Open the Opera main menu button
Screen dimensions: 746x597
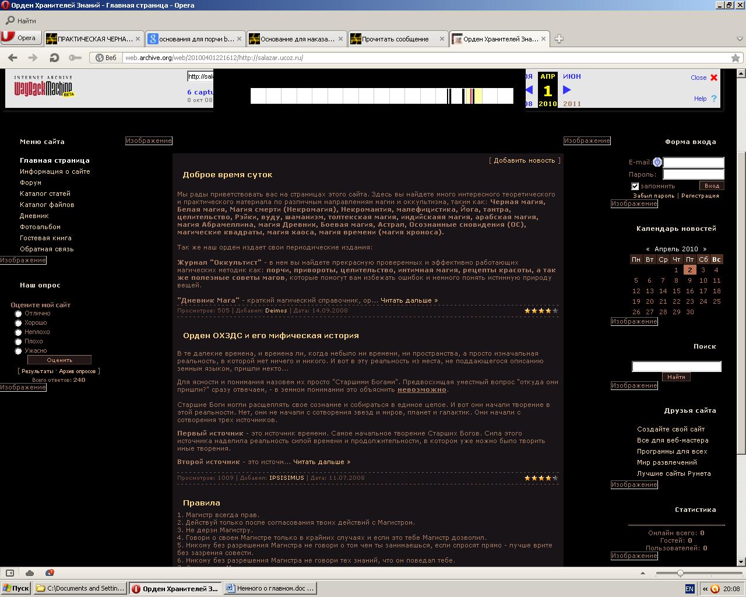coord(22,38)
